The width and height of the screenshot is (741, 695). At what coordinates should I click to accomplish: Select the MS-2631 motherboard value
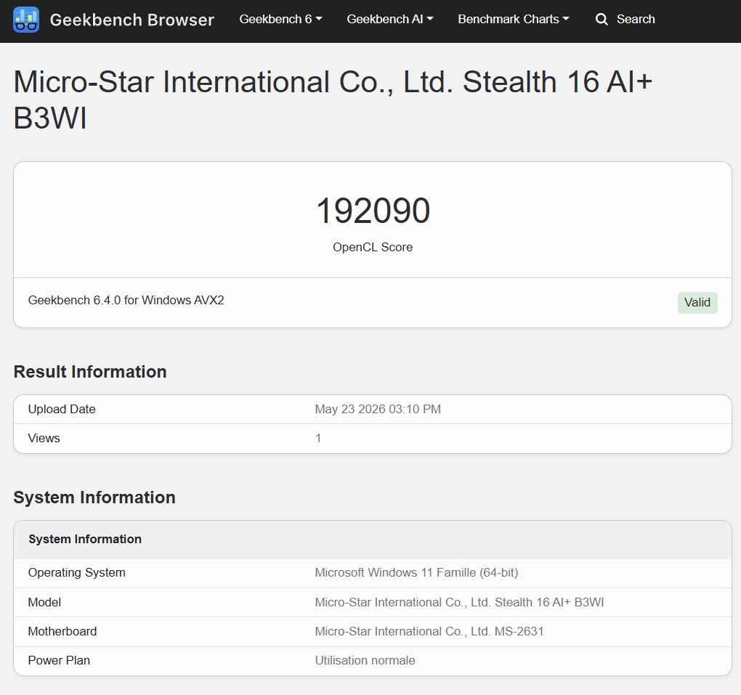[x=429, y=631]
